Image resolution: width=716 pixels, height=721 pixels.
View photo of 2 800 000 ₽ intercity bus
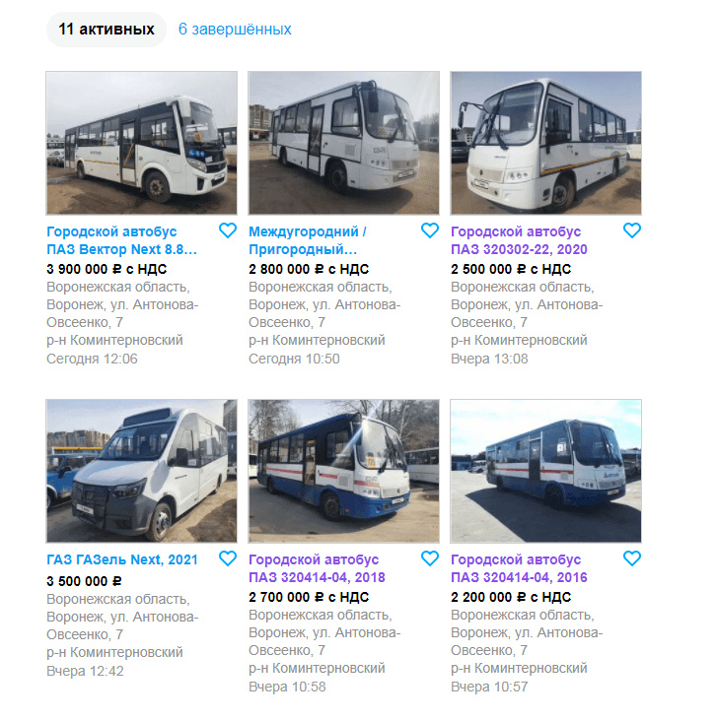343,143
